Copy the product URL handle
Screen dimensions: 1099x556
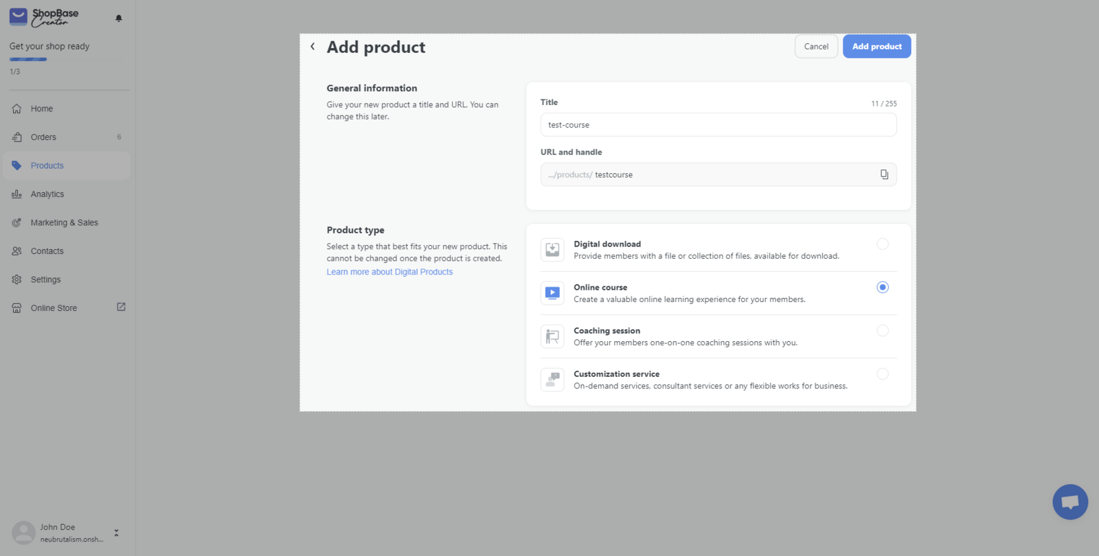tap(884, 174)
